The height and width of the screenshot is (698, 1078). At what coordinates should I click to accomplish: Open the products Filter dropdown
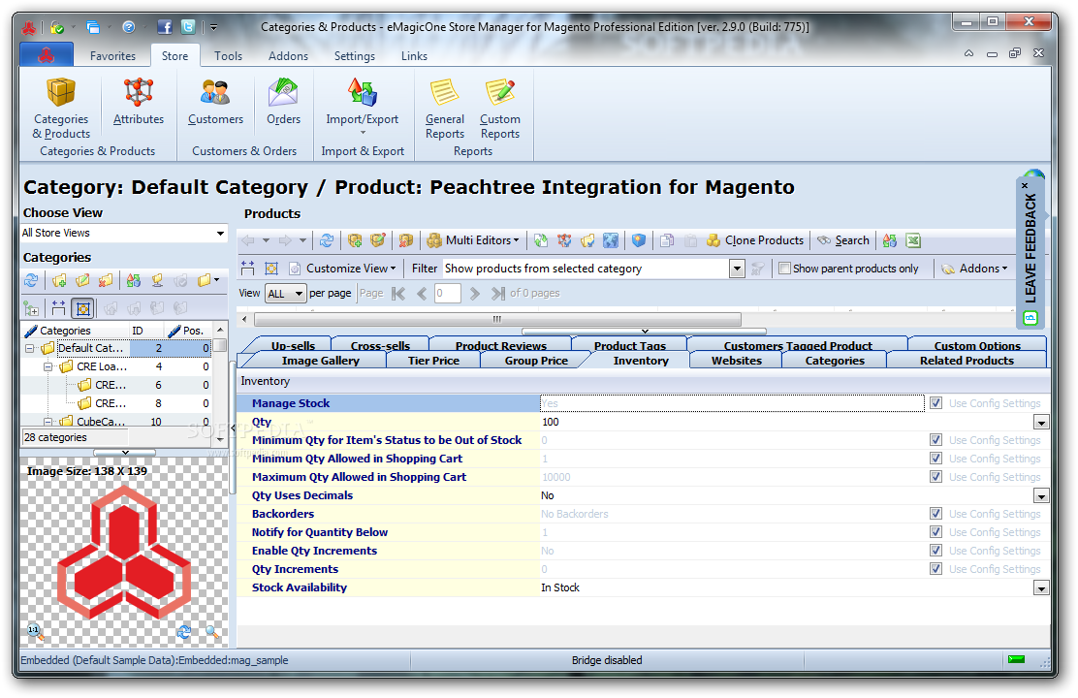pyautogui.click(x=737, y=269)
